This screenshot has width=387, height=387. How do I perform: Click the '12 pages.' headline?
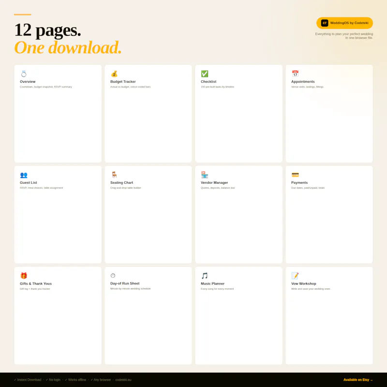click(47, 30)
